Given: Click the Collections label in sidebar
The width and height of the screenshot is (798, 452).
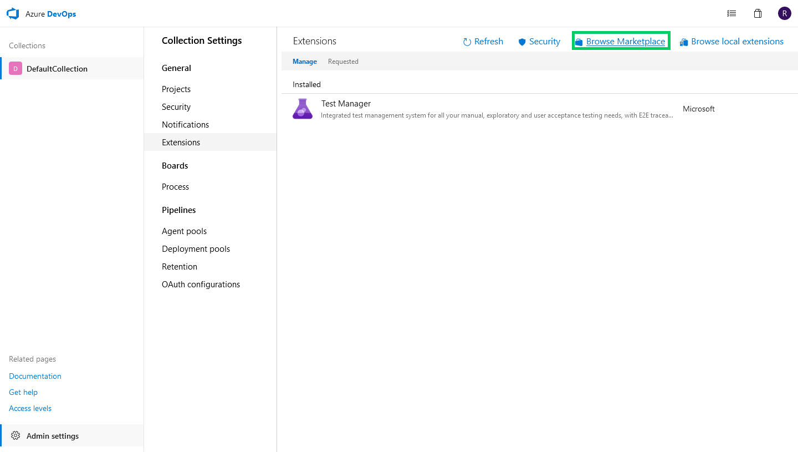Looking at the screenshot, I should coord(27,45).
